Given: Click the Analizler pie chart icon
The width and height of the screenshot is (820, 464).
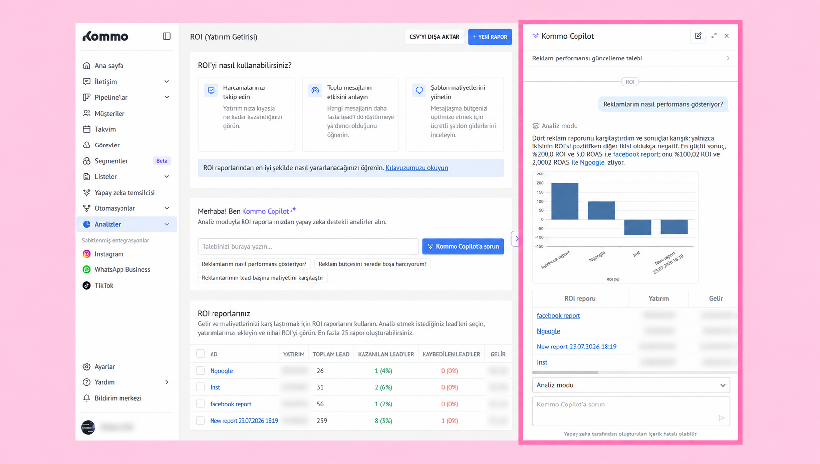Looking at the screenshot, I should point(87,224).
